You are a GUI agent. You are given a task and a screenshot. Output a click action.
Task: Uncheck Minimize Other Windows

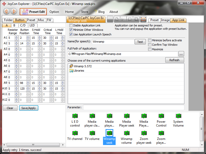pos(71,30)
